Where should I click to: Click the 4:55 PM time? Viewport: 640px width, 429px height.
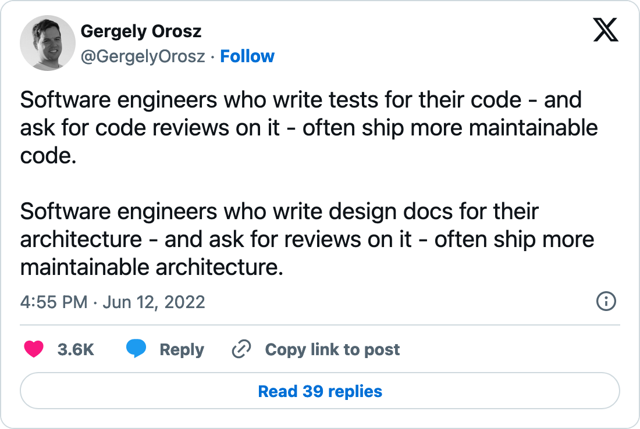54,302
